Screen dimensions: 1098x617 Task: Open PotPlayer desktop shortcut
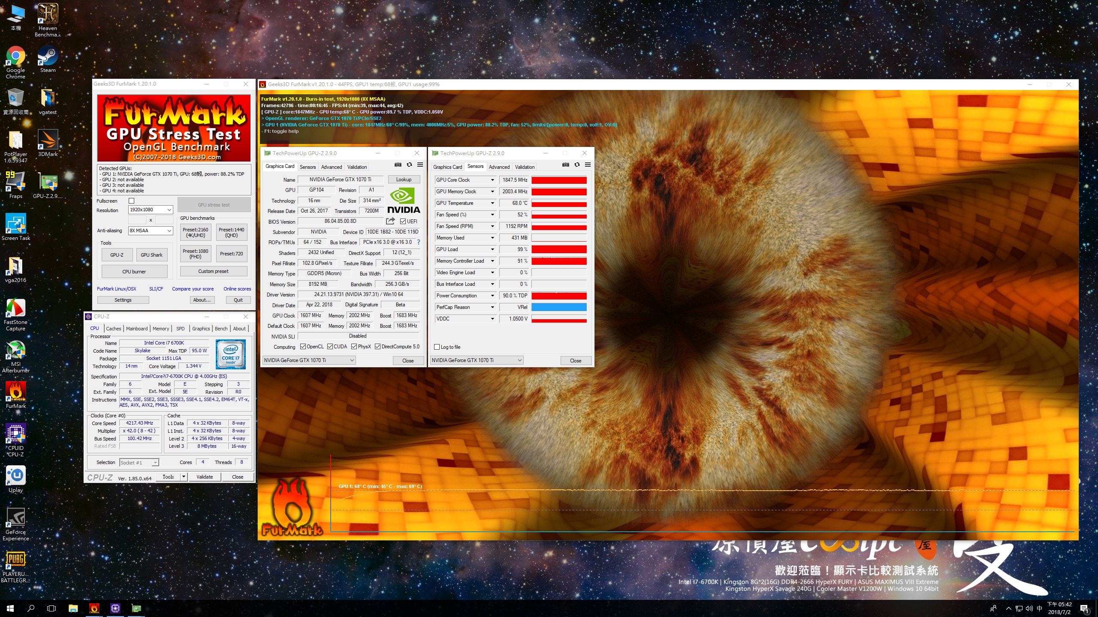coord(15,147)
